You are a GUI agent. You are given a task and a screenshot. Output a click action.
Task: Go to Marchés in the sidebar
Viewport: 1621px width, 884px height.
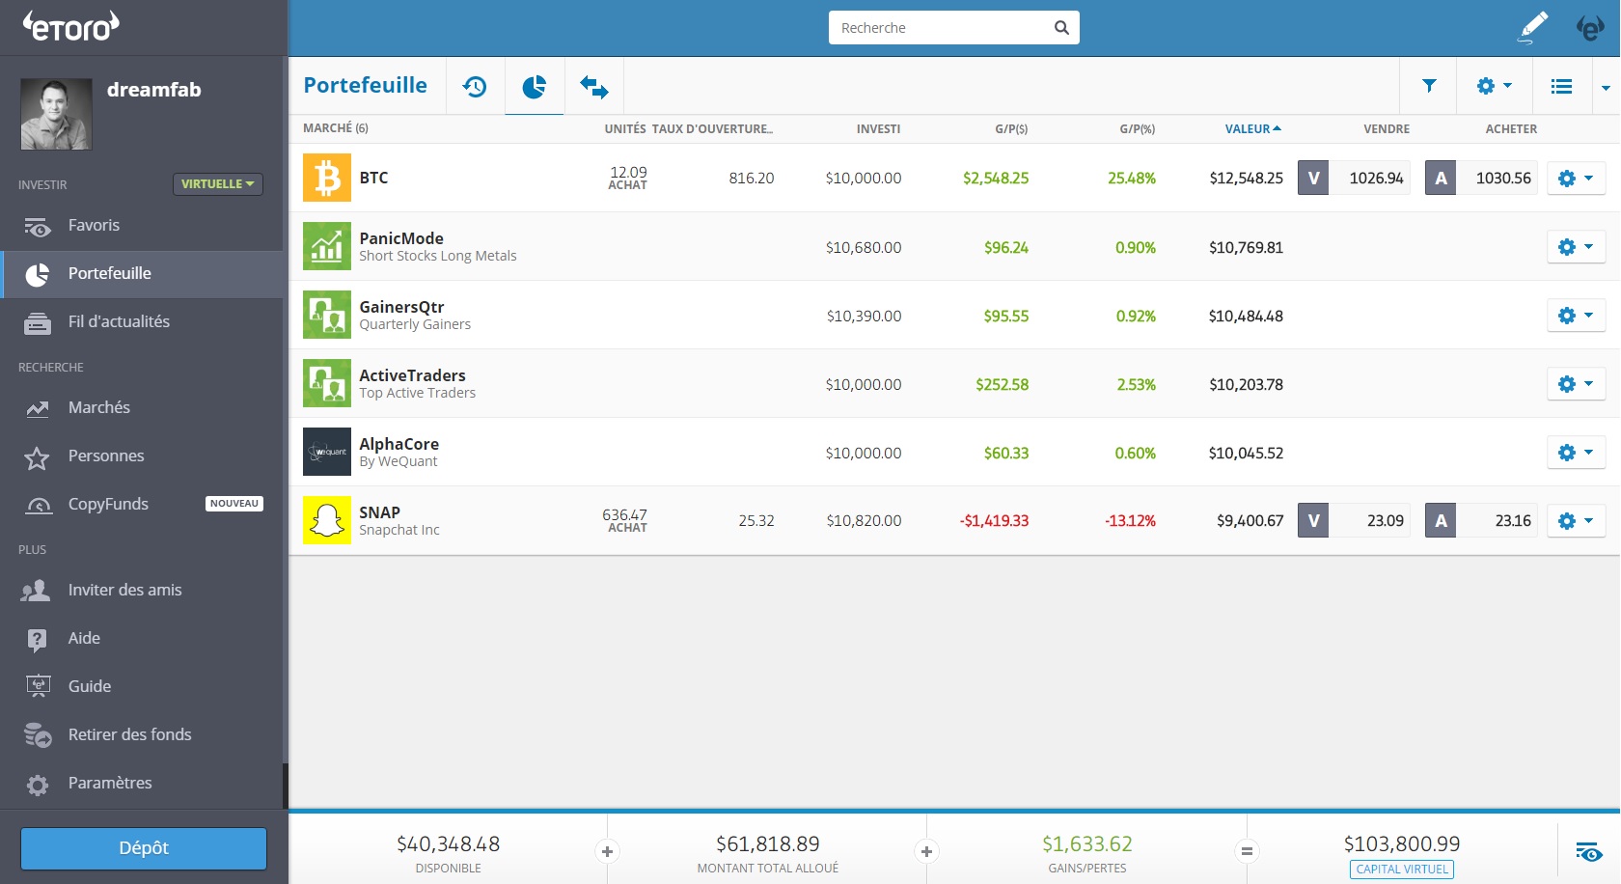[98, 407]
